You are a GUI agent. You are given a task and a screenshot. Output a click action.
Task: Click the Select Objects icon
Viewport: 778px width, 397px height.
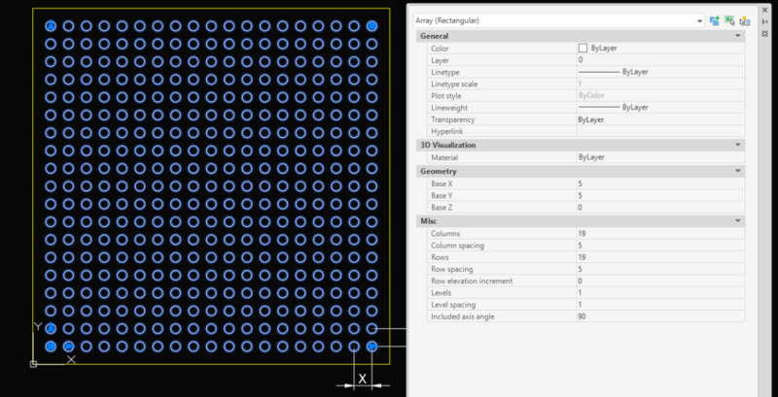[x=729, y=19]
